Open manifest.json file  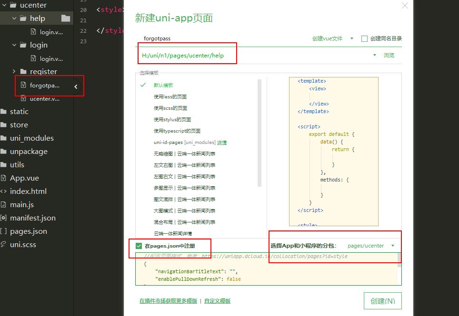33,218
